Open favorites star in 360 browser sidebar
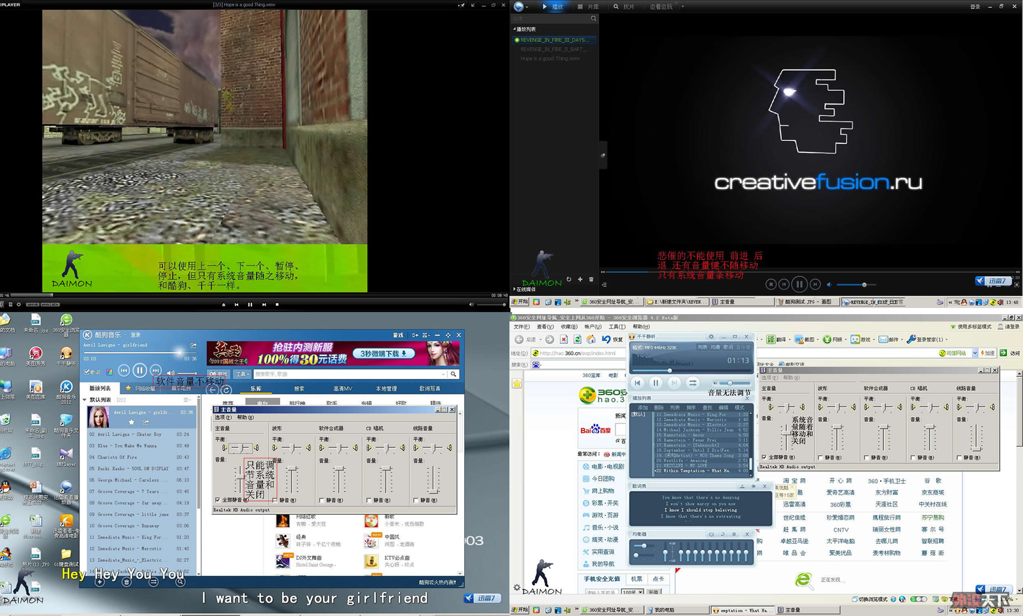Viewport: 1023px width, 616px height. 517,383
